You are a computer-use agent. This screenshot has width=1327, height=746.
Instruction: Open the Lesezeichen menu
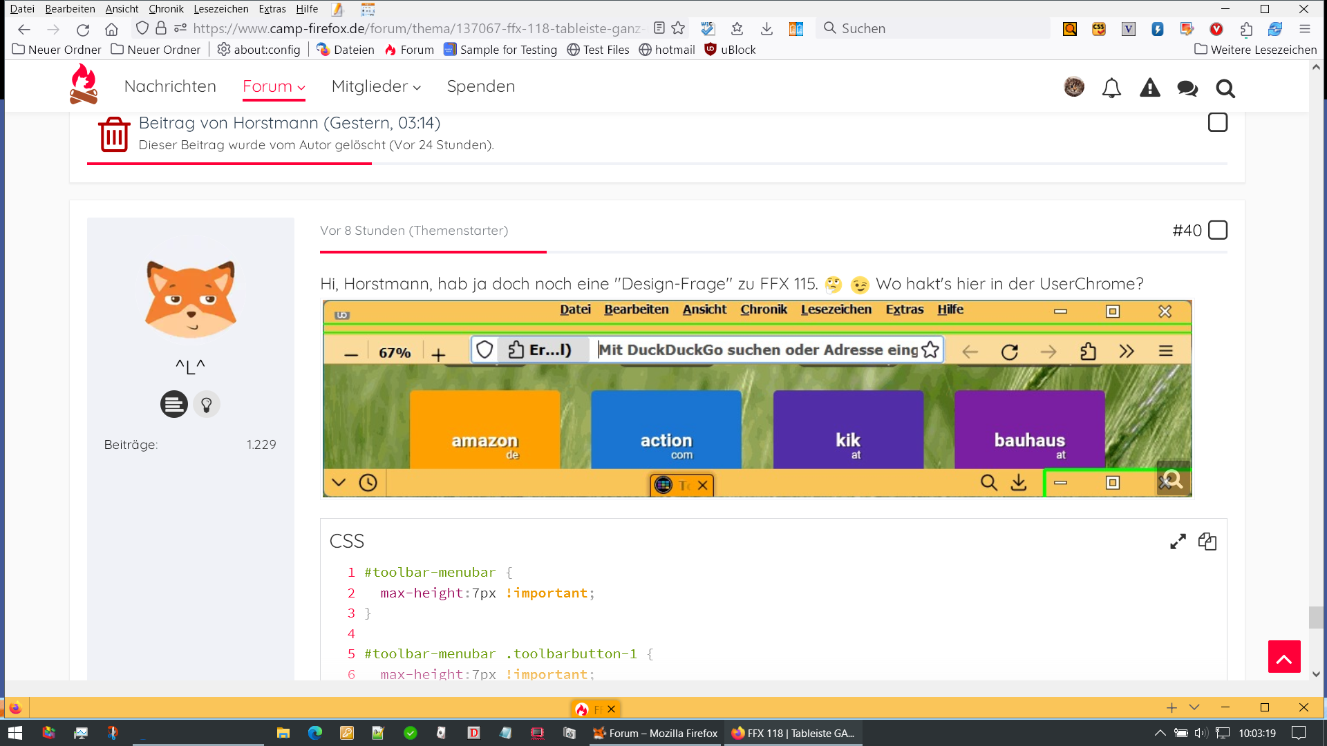(x=220, y=9)
